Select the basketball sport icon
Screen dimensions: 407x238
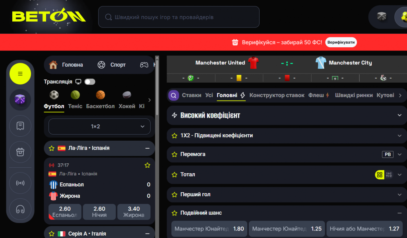(101, 95)
